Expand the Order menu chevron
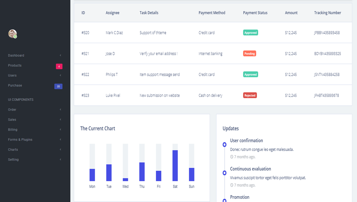 point(60,110)
